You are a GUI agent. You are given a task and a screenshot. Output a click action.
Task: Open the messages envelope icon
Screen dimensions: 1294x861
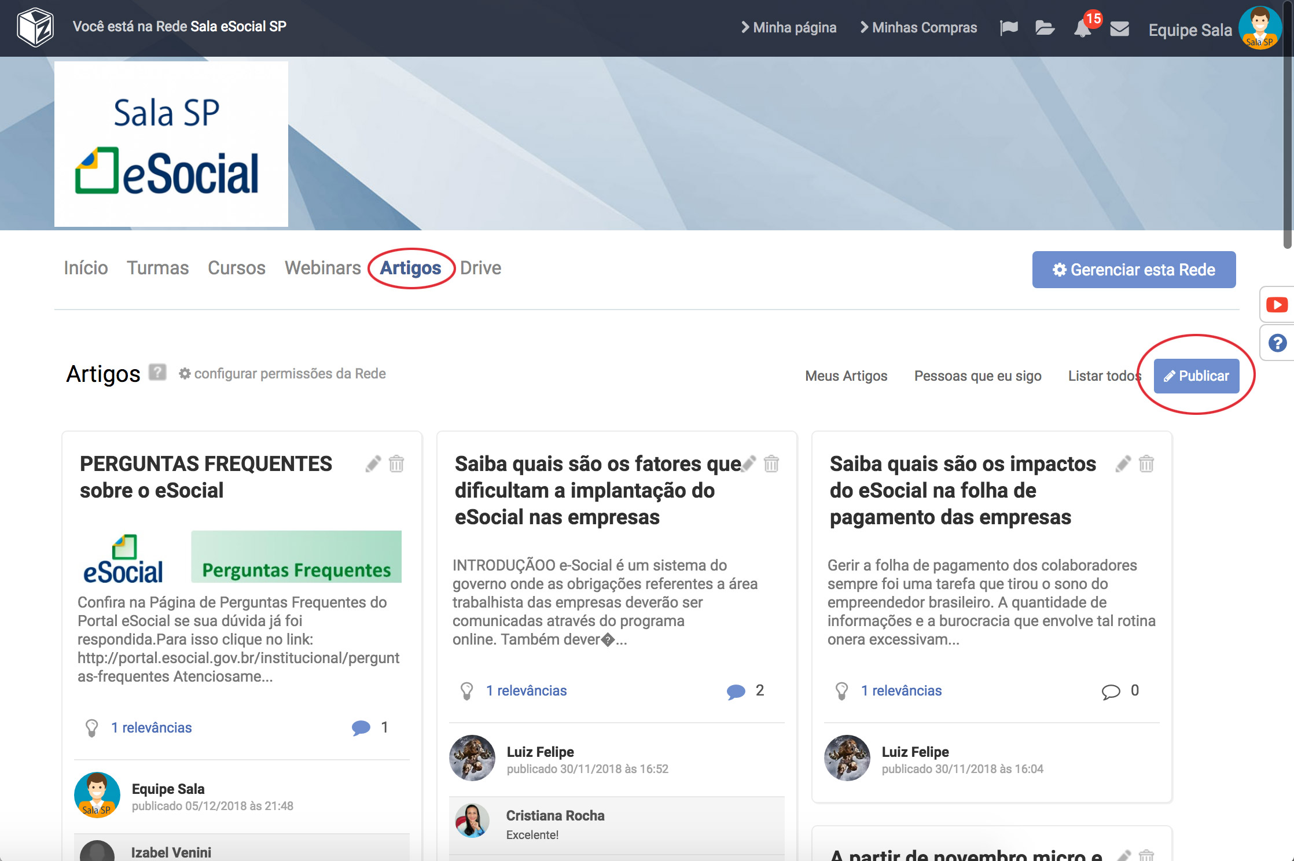(x=1120, y=28)
